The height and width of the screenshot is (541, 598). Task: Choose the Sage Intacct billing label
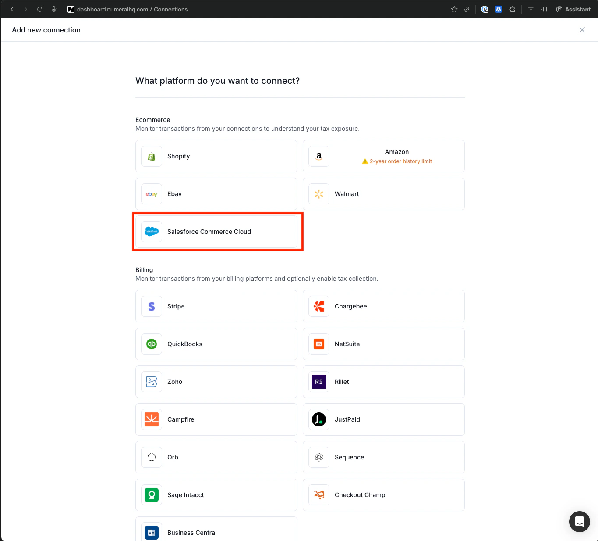click(186, 495)
